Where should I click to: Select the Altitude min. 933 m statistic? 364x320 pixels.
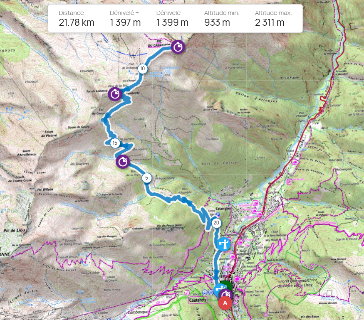(221, 19)
